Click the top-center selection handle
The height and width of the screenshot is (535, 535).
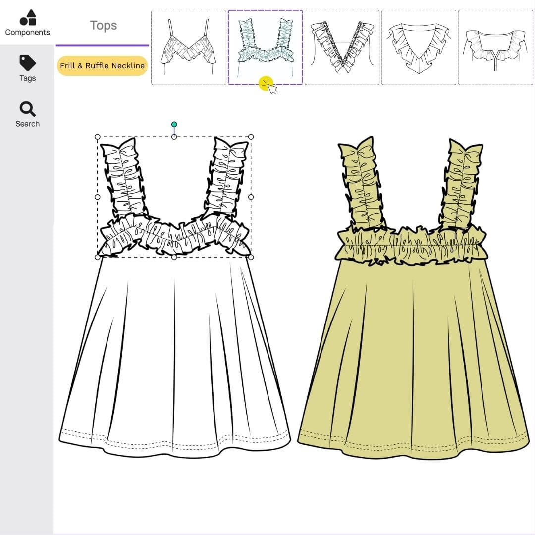coord(174,137)
